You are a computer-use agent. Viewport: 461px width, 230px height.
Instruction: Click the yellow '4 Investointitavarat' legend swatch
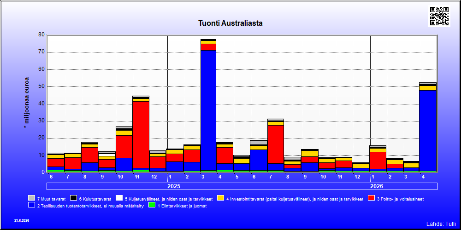pos(220,198)
